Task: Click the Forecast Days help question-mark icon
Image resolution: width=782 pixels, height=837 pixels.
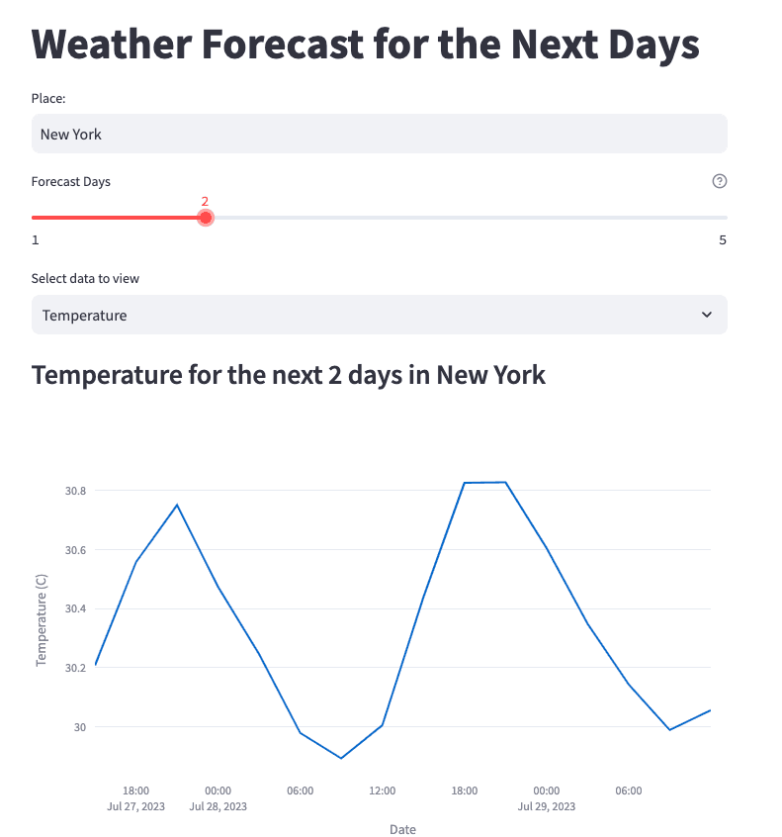Action: (719, 181)
